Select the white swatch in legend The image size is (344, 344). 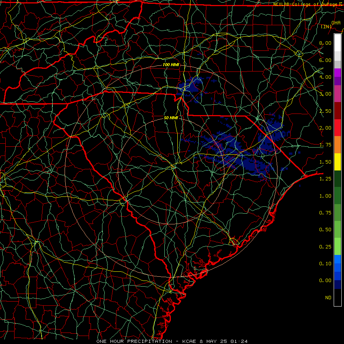[x=338, y=43]
